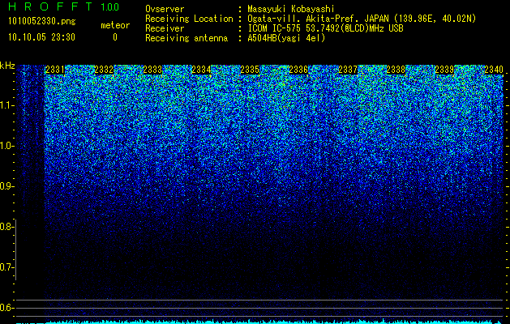This screenshot has height=324, width=510.
Task: Click the 'meteor' count label
Action: pos(115,25)
